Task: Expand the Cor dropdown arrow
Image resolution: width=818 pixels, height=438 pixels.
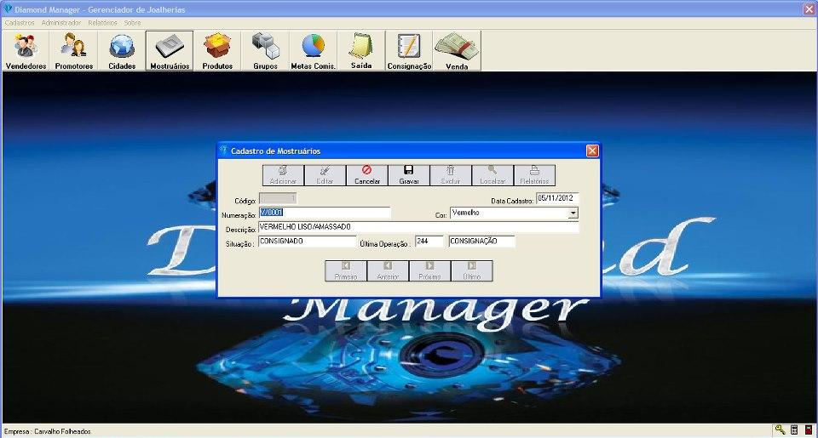Action: click(x=573, y=213)
